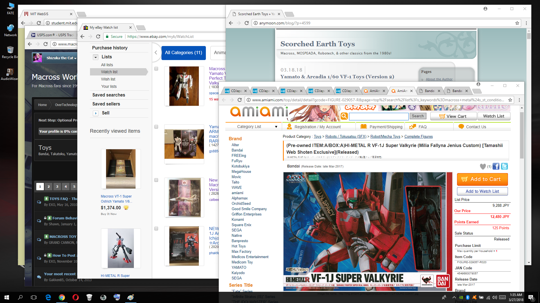Open the Action Center notifications icon

(531, 297)
